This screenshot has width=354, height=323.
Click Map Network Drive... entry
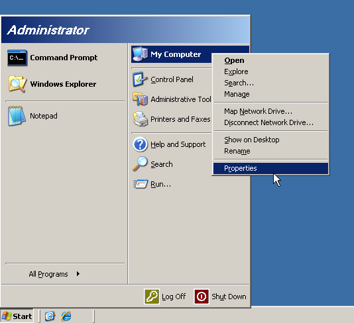270,111
